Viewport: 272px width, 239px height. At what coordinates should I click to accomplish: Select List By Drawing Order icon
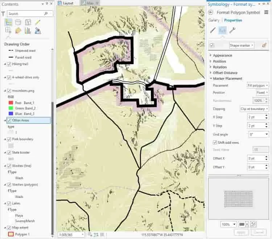[8, 22]
